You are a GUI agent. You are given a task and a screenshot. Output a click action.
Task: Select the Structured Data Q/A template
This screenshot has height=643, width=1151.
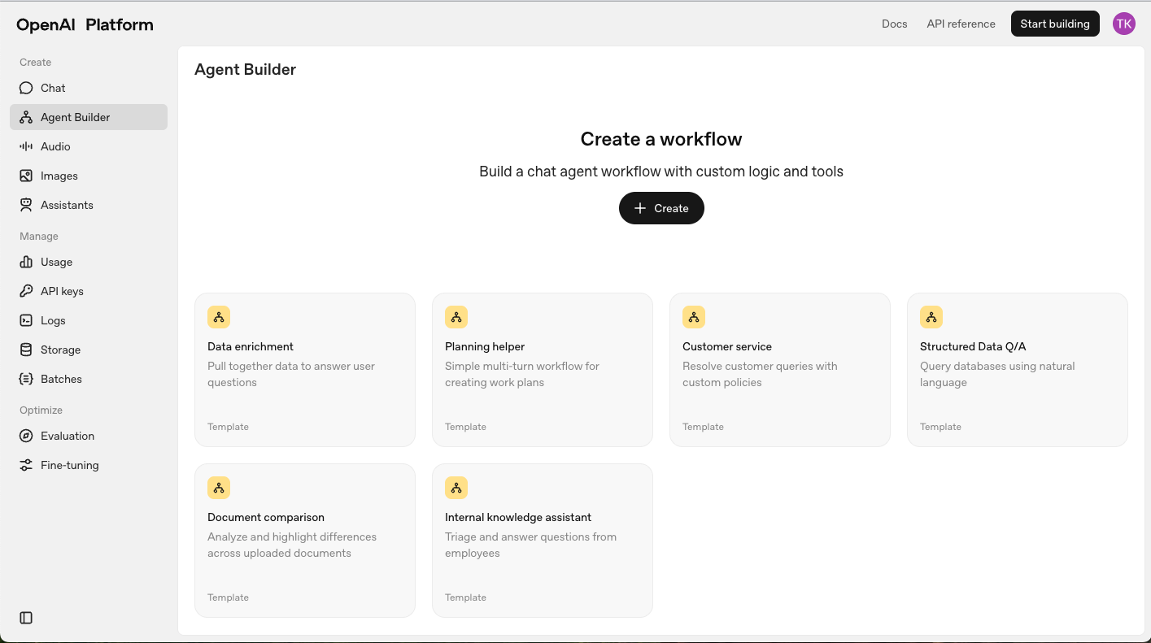pyautogui.click(x=1017, y=369)
